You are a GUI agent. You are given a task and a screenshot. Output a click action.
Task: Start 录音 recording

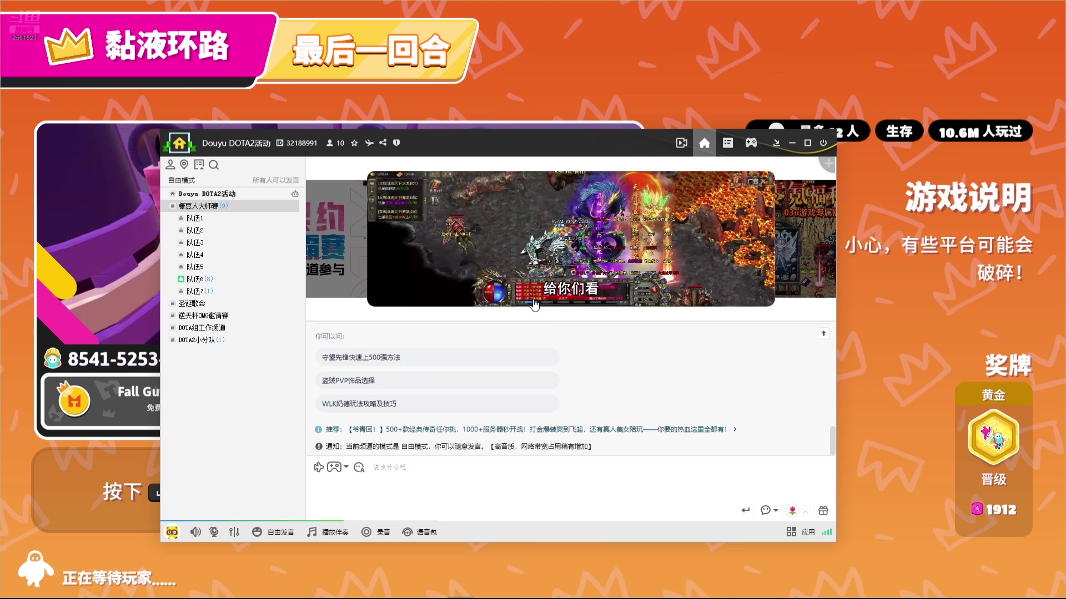[376, 532]
